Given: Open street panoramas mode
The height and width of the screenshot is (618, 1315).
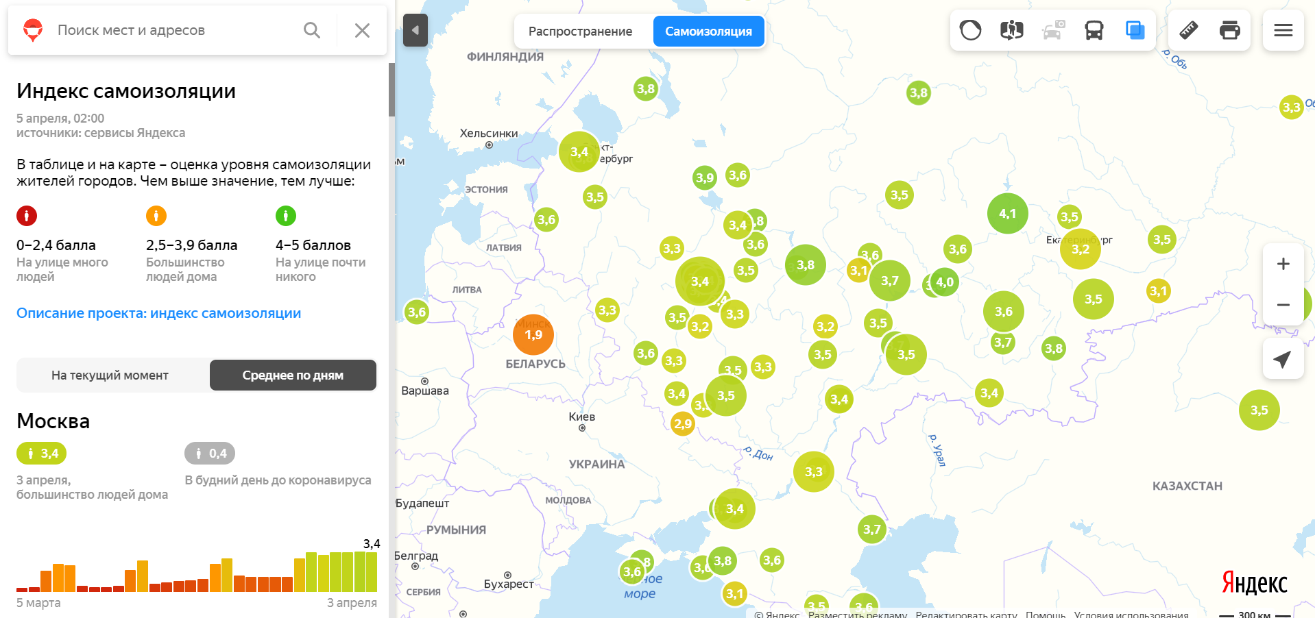Looking at the screenshot, I should pos(1011,30).
